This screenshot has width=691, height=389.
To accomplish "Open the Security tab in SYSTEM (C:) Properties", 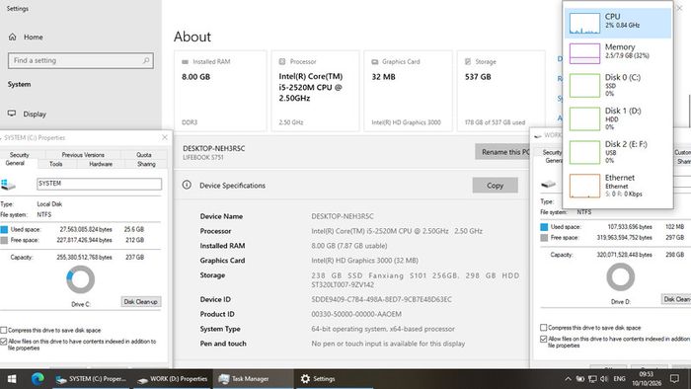I will coord(20,155).
